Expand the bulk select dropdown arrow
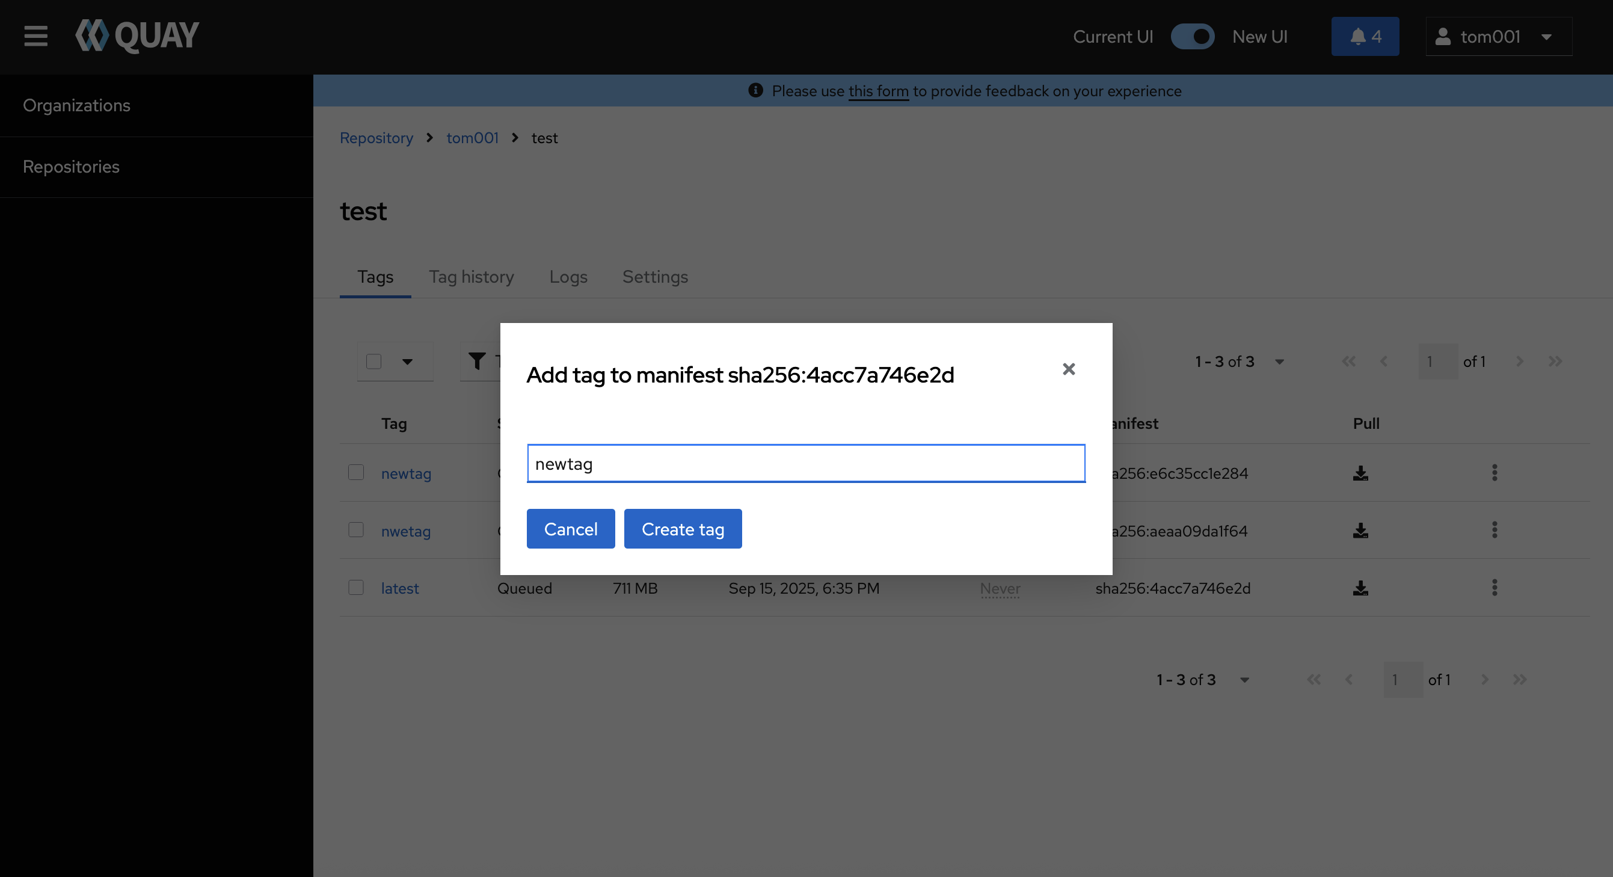Image resolution: width=1613 pixels, height=877 pixels. pyautogui.click(x=407, y=362)
